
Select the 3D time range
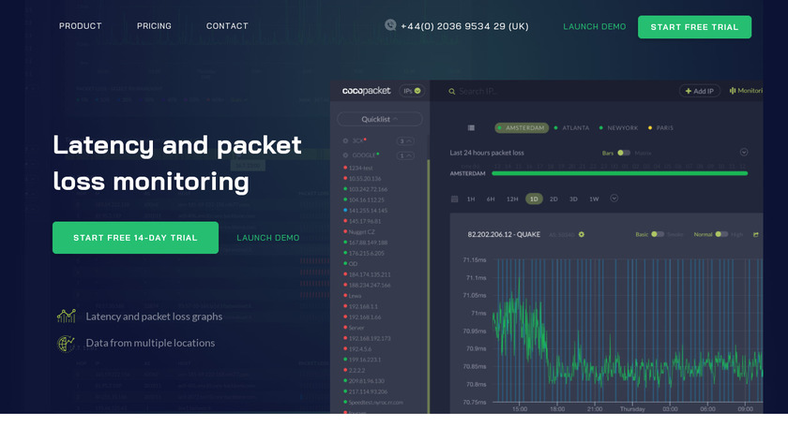573,199
